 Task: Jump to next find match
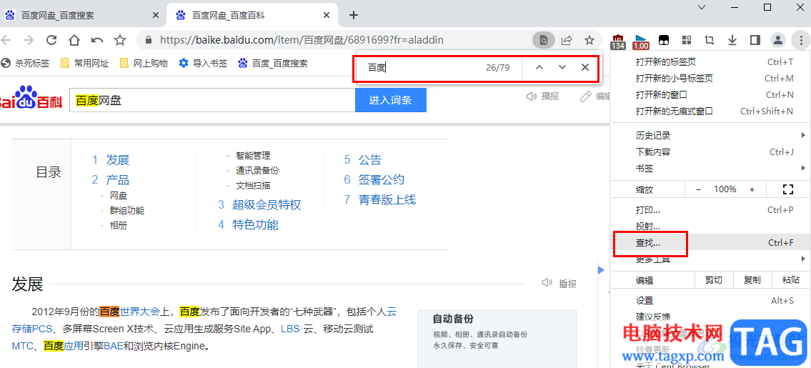(562, 67)
